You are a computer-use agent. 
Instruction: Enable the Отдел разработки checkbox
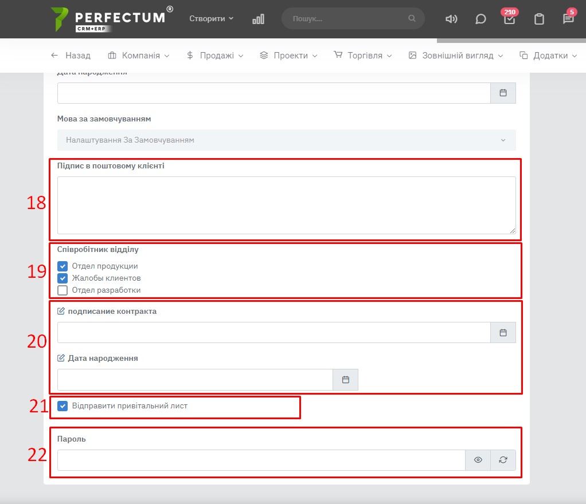[x=63, y=290]
